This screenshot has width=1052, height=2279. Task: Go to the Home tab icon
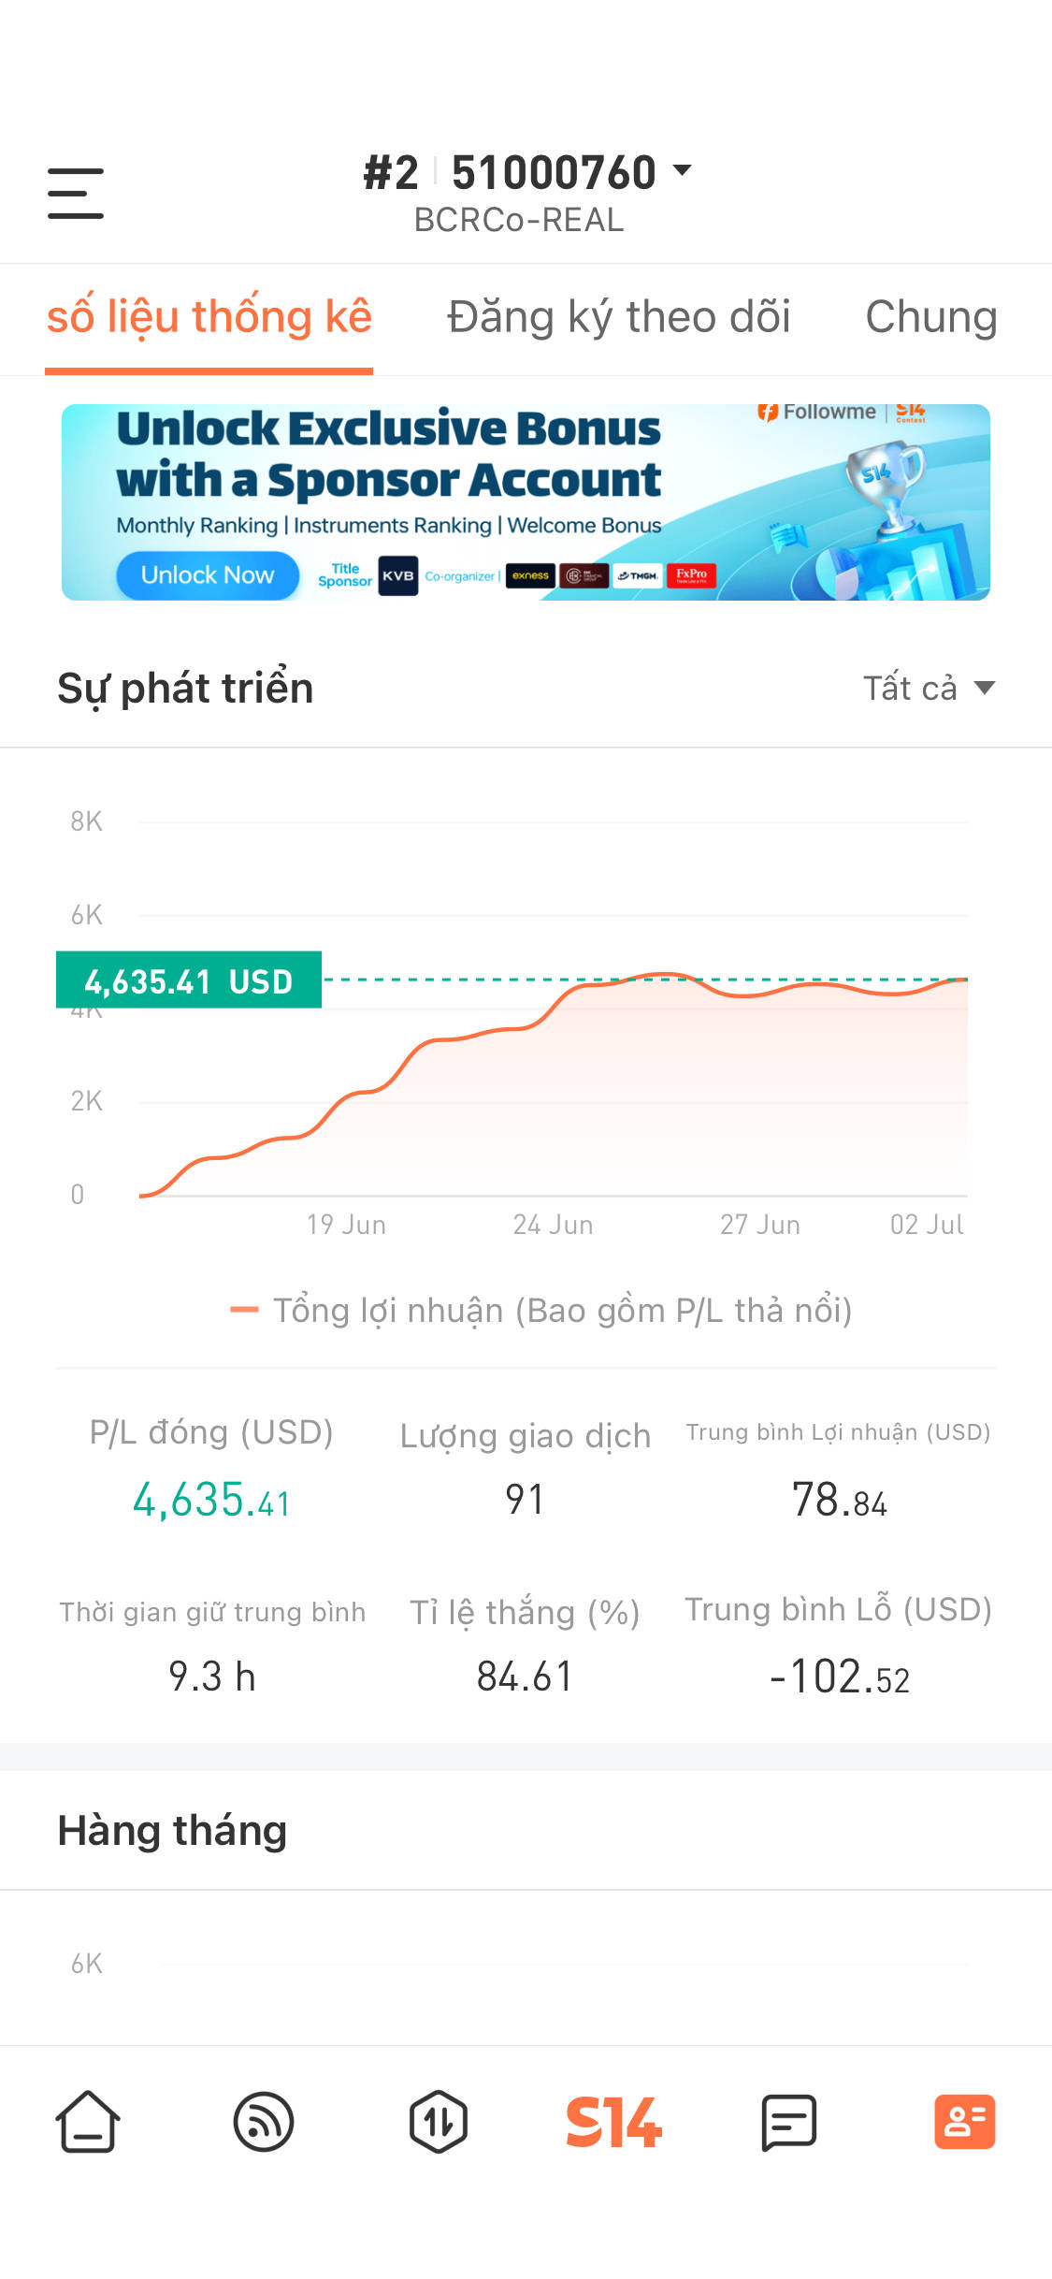tap(88, 2122)
